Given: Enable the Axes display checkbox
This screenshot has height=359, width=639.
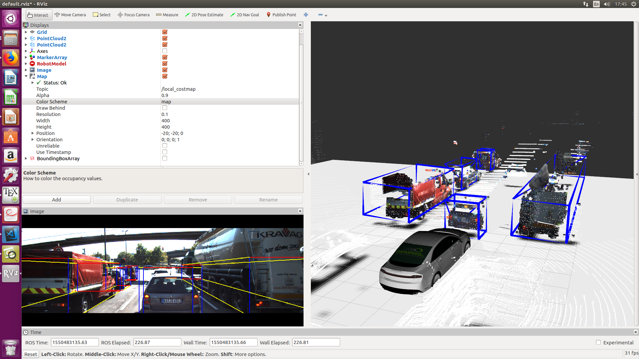Looking at the screenshot, I should point(165,51).
